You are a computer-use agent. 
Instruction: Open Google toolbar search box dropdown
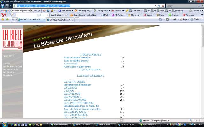(x=32, y=10)
